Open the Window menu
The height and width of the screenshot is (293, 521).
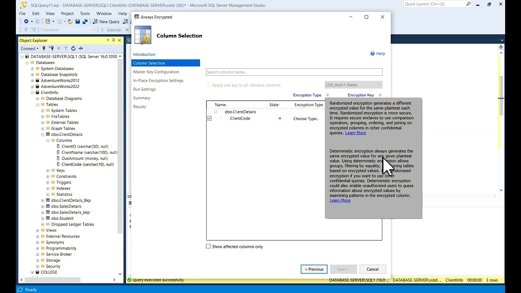[x=104, y=13]
